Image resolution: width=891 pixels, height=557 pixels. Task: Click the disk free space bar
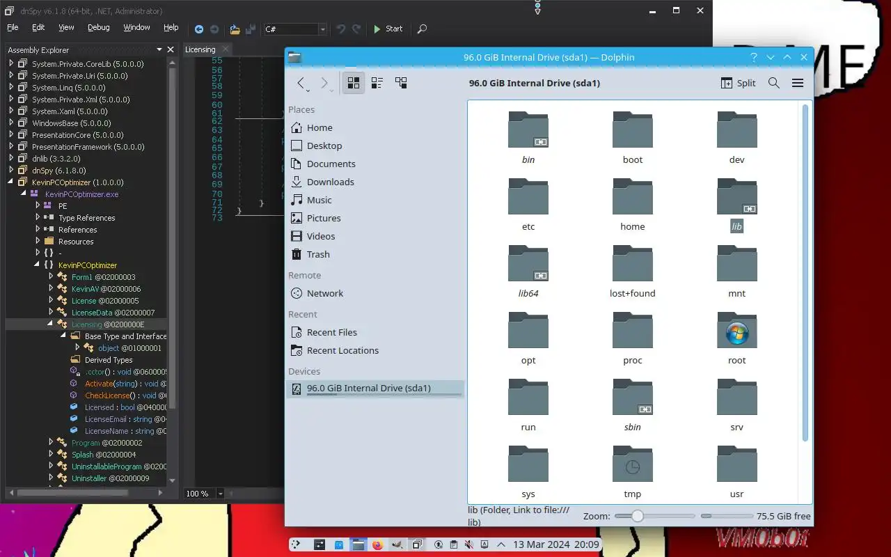tap(726, 516)
